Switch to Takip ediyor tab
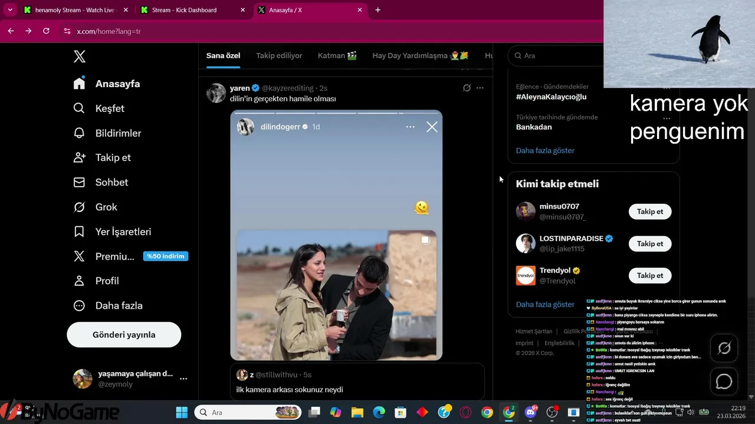755x424 pixels. pos(279,55)
